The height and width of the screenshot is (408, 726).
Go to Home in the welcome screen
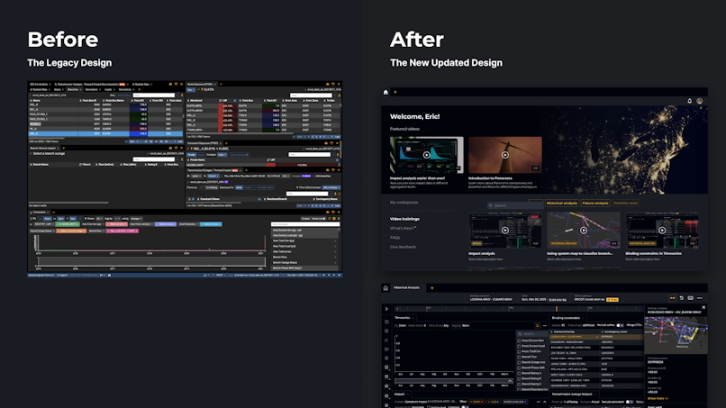click(386, 92)
